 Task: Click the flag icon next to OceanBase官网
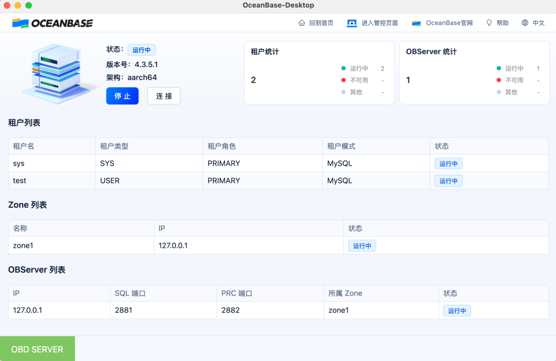pyautogui.click(x=415, y=23)
